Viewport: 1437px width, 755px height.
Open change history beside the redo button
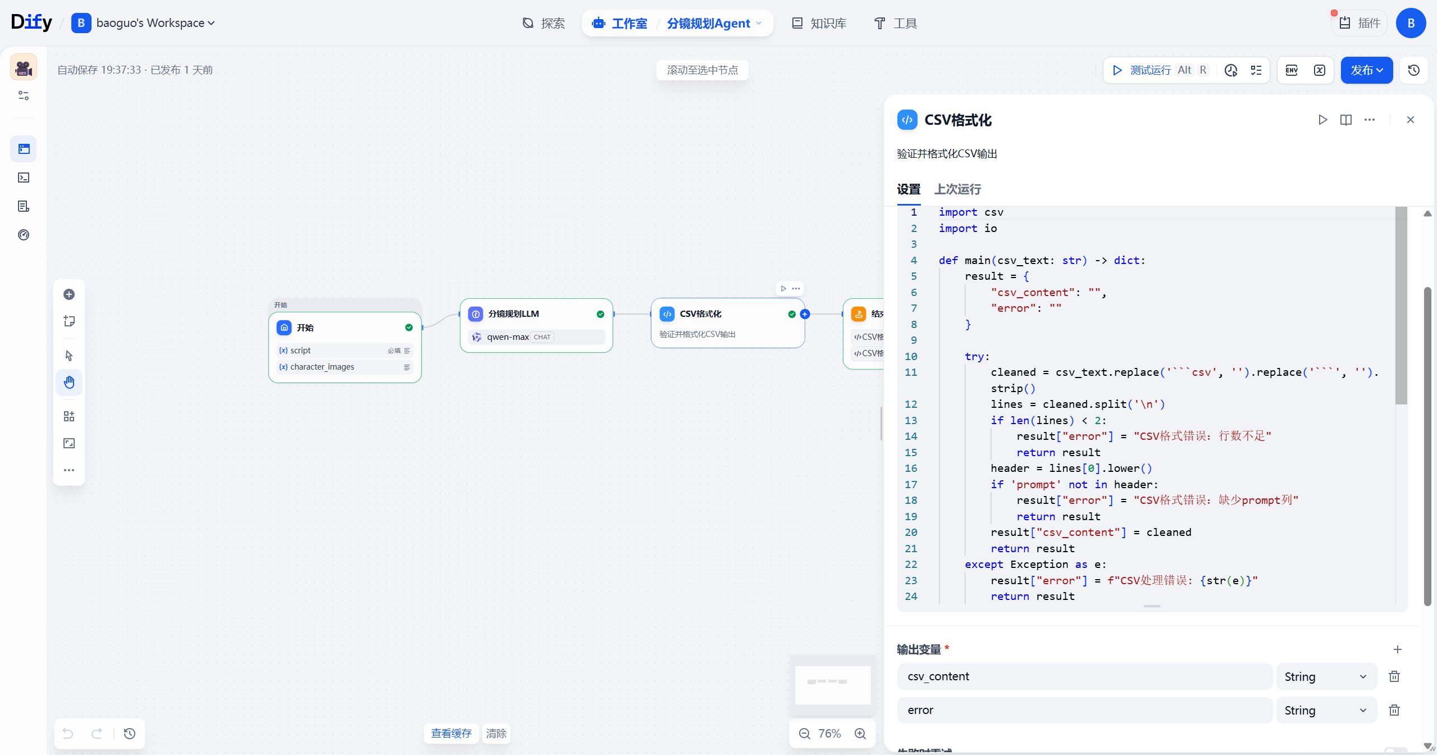(x=130, y=733)
